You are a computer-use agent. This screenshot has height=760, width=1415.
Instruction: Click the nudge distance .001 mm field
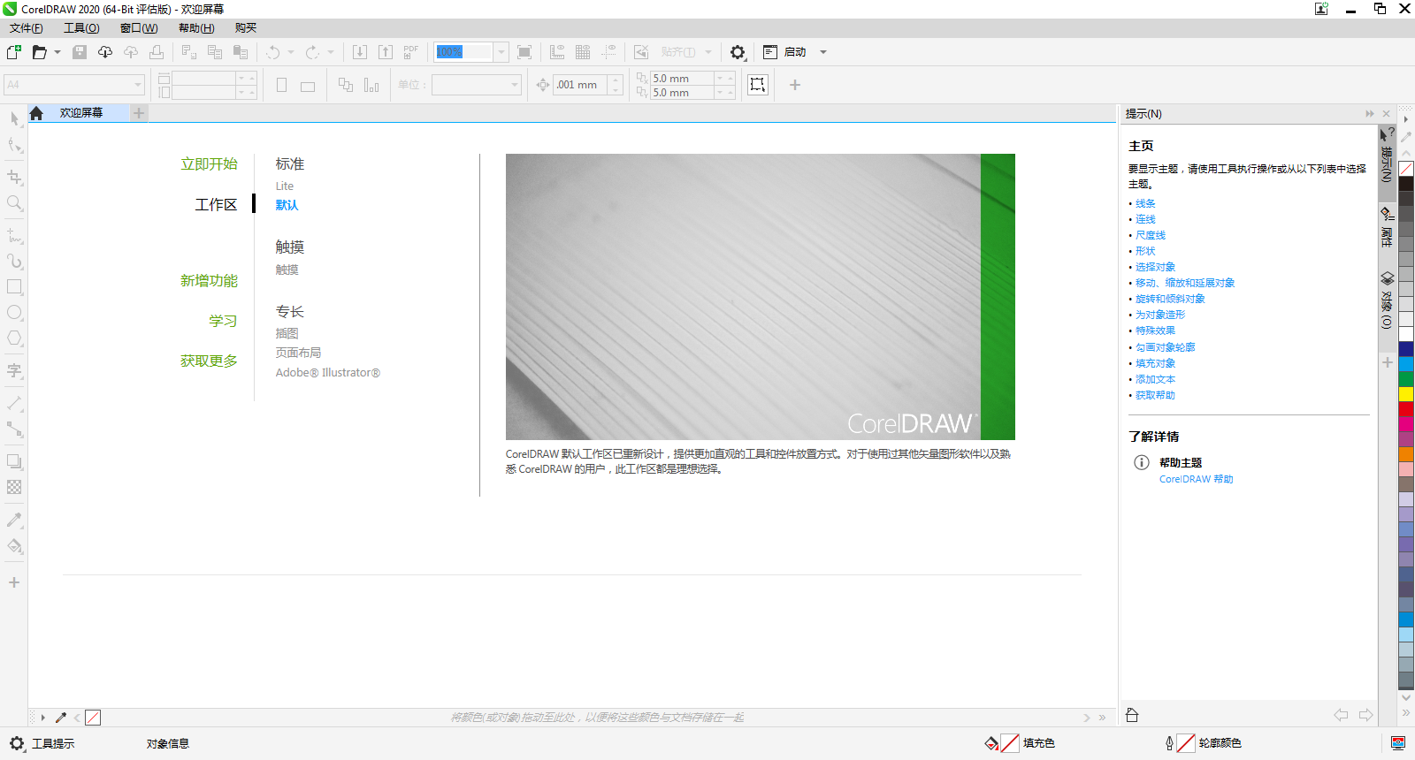[580, 85]
